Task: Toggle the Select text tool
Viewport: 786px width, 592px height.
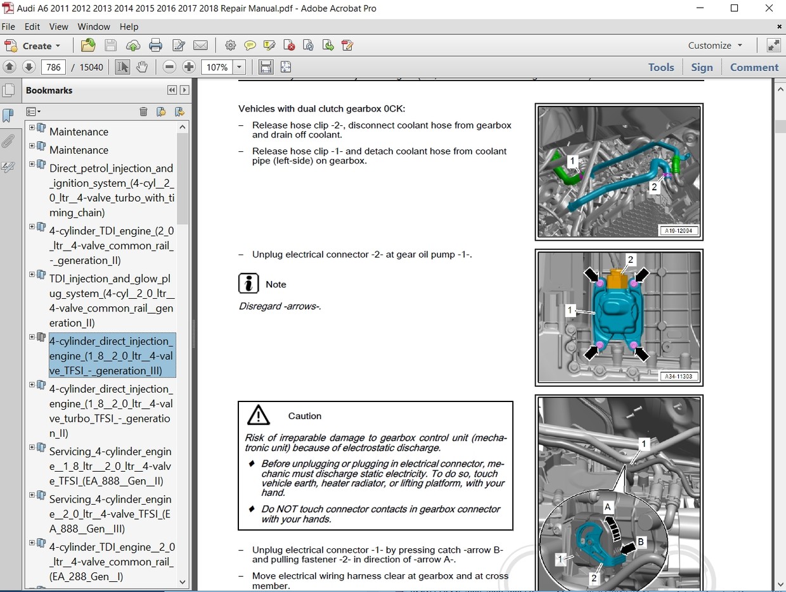Action: [122, 67]
